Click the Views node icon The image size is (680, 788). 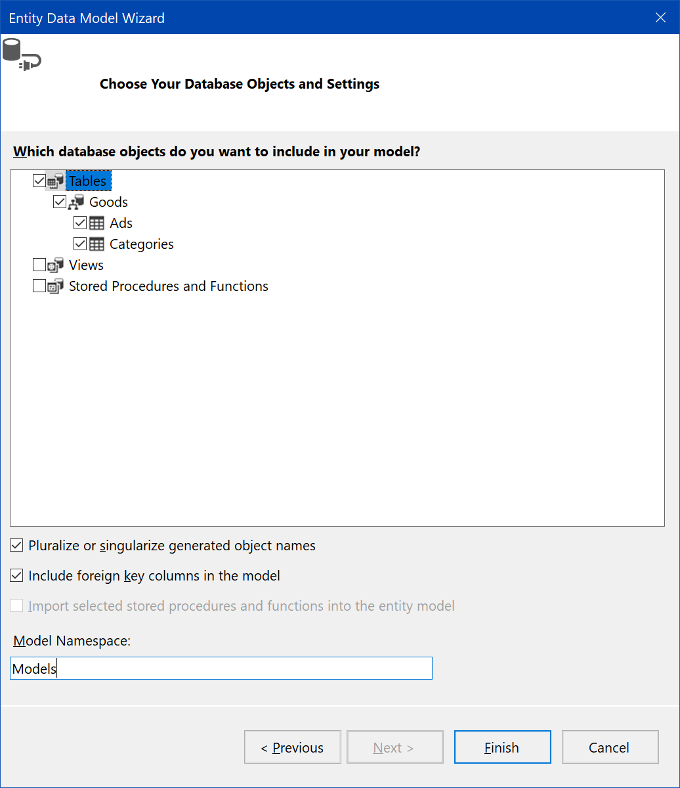(x=56, y=265)
